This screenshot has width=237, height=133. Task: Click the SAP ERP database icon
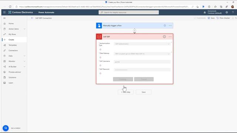tap(99, 37)
